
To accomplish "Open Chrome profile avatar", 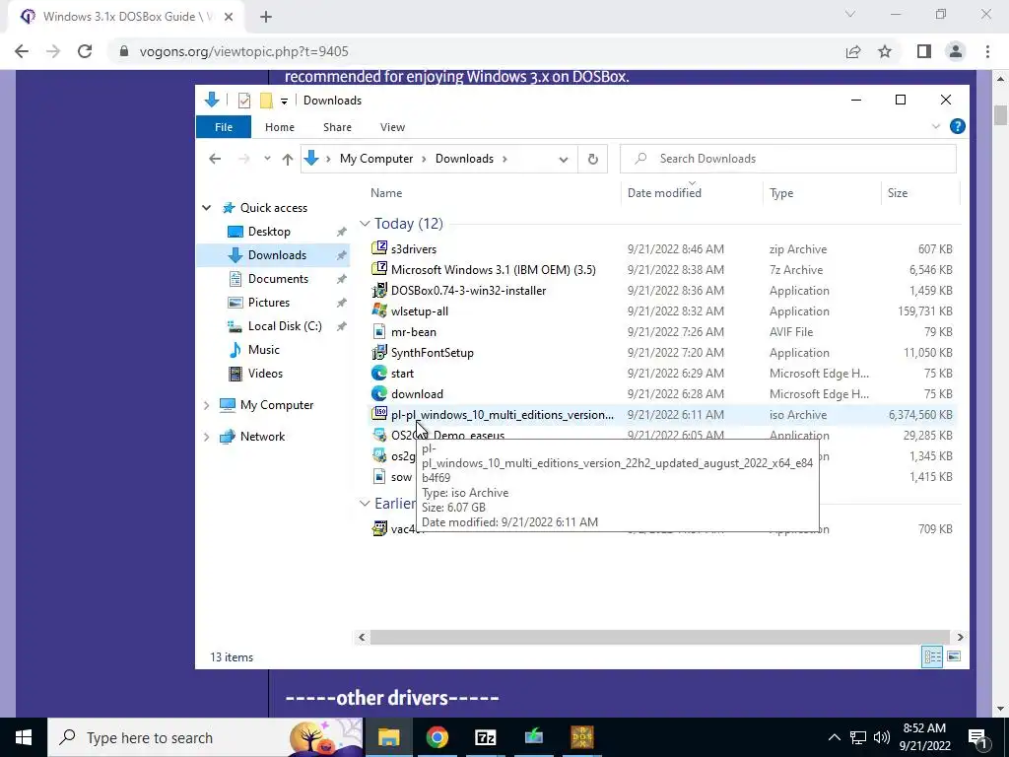I will click(x=956, y=51).
